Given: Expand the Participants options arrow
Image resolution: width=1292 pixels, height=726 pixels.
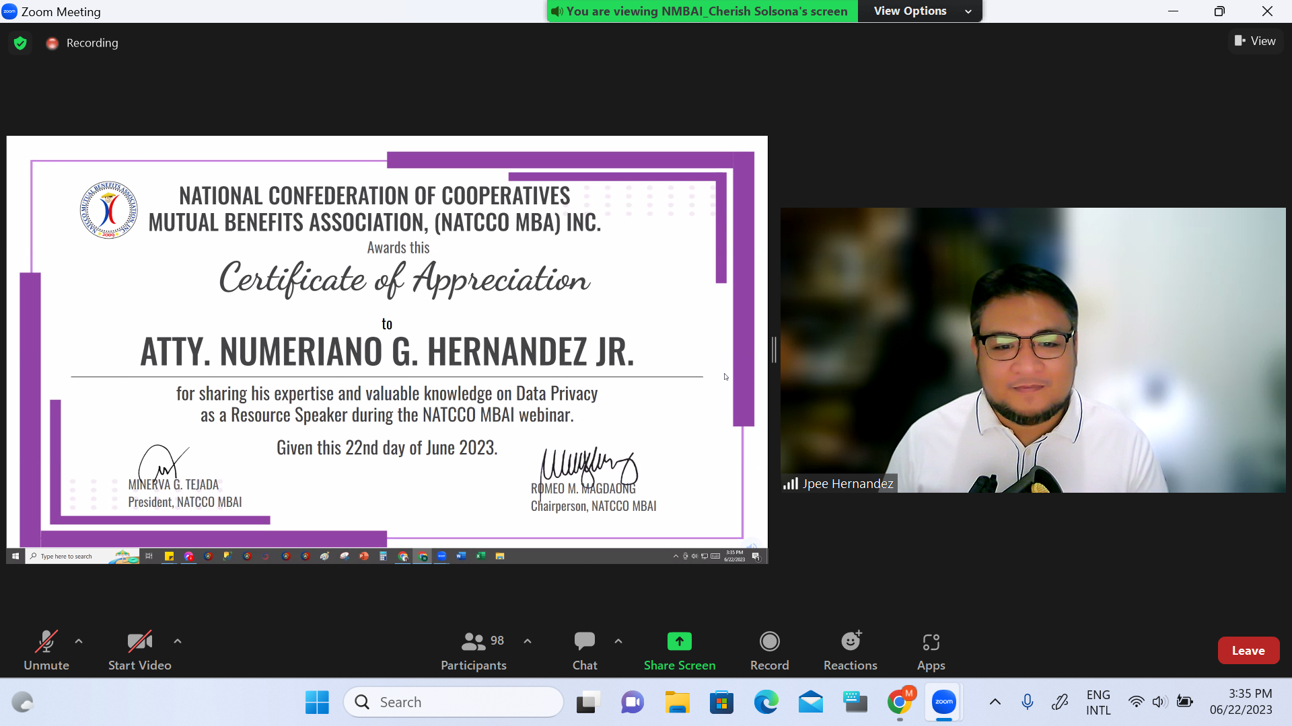Looking at the screenshot, I should pos(528,641).
